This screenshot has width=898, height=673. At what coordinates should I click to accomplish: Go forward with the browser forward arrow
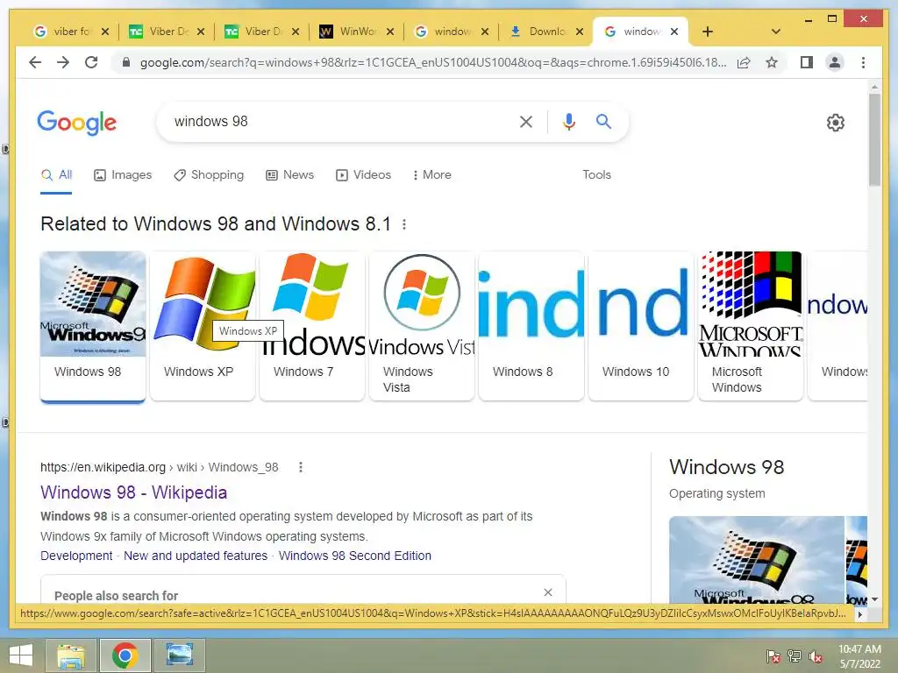coord(63,62)
